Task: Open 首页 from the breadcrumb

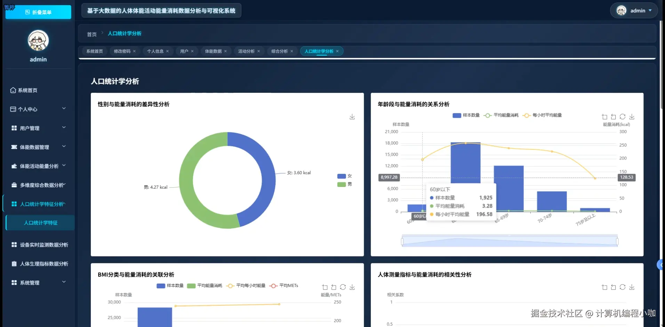Action: tap(91, 34)
